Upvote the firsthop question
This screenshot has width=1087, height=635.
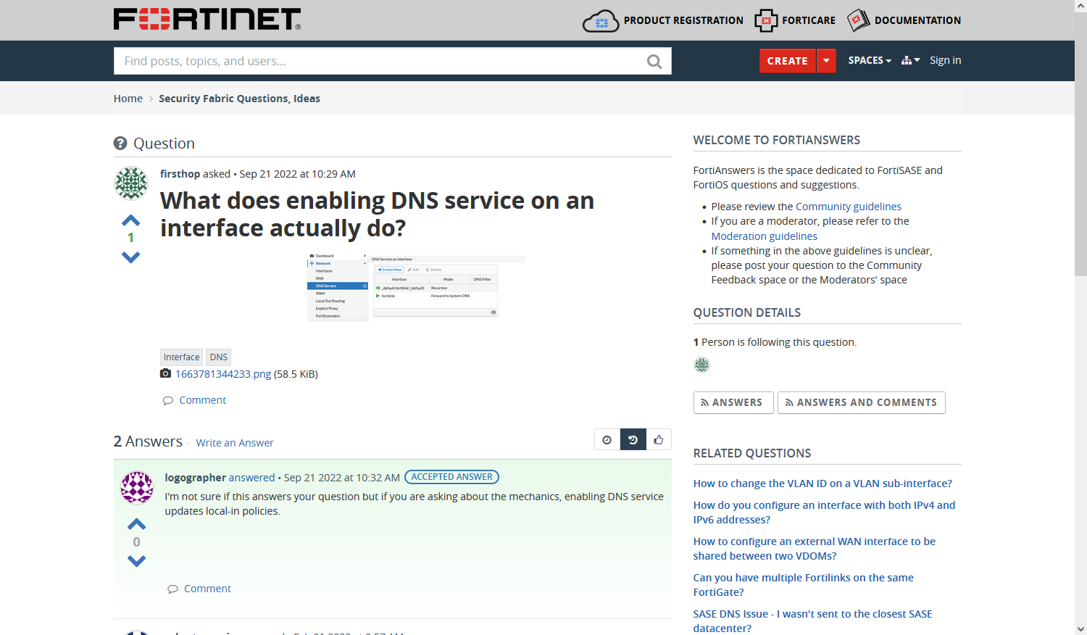point(130,220)
